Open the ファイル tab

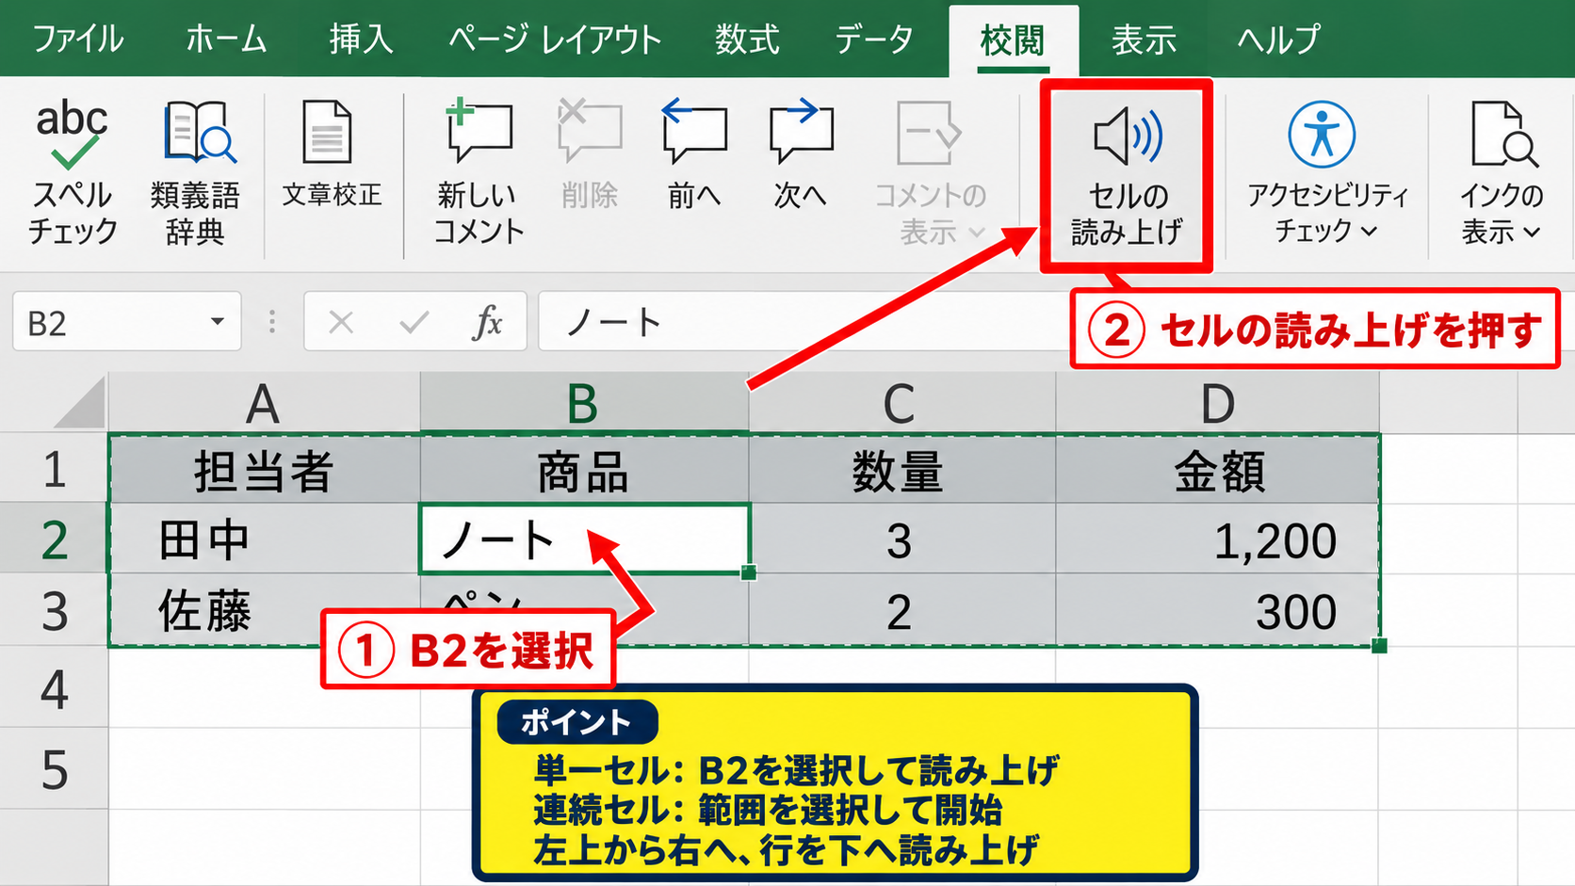pos(78,40)
